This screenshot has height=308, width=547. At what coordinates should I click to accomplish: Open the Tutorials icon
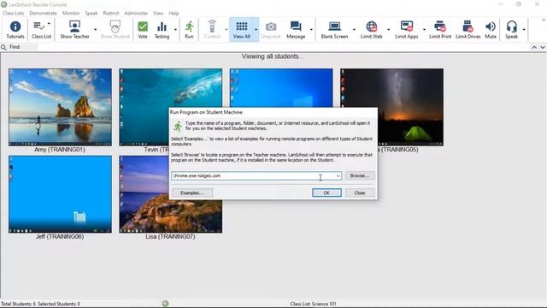pos(15,29)
